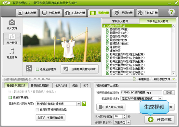Uncheck 掀开式翻页特效(右上角盖上)
The width and height of the screenshot is (179, 127).
(107, 72)
